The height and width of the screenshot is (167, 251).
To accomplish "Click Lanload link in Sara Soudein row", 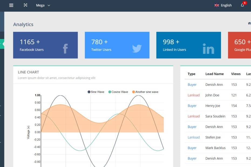I will pyautogui.click(x=194, y=116).
